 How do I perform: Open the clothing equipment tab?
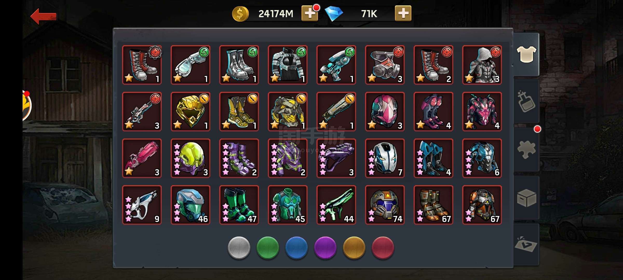click(526, 54)
